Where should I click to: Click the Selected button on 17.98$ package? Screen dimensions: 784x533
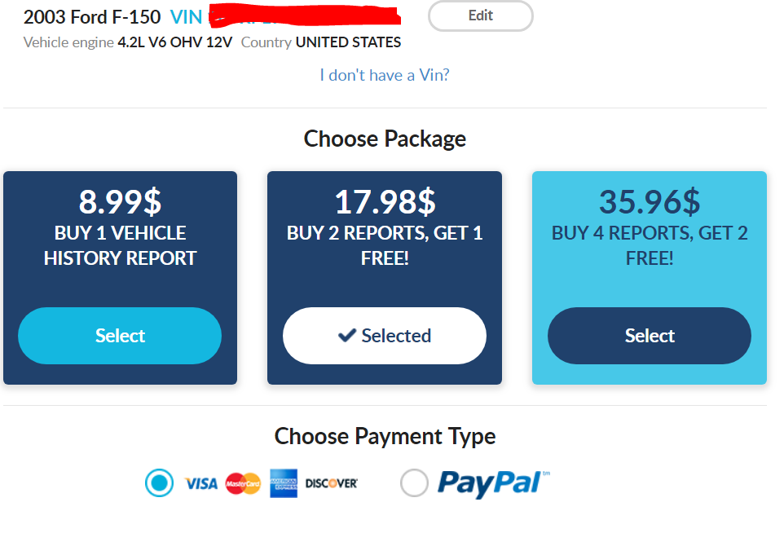(385, 336)
